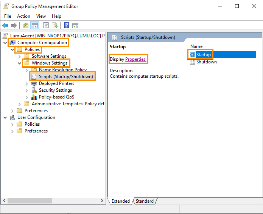Click the LumuAgent policy scroll icon in tree
Image resolution: width=263 pixels, height=214 pixels.
[x=5, y=36]
